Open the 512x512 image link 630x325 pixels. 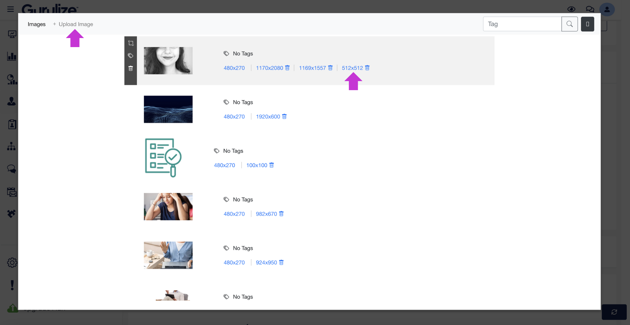(352, 68)
